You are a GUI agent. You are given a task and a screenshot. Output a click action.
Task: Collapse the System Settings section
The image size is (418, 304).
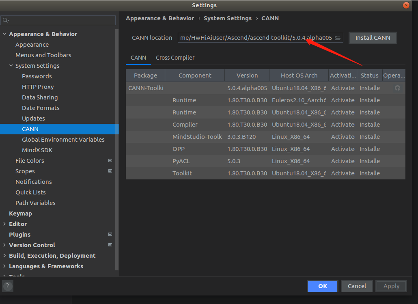point(11,65)
